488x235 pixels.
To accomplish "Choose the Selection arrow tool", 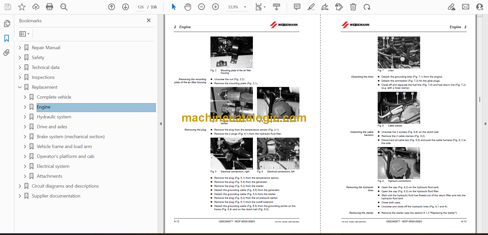I will tap(174, 7).
